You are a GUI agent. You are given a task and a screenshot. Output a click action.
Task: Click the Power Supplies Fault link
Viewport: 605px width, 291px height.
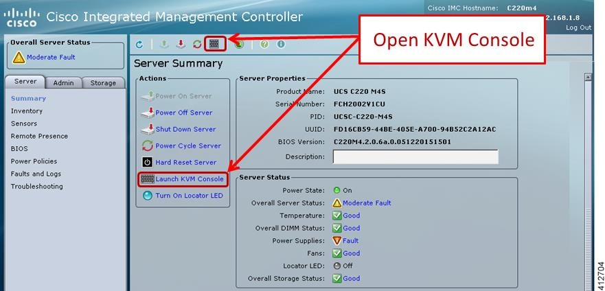[x=351, y=241]
